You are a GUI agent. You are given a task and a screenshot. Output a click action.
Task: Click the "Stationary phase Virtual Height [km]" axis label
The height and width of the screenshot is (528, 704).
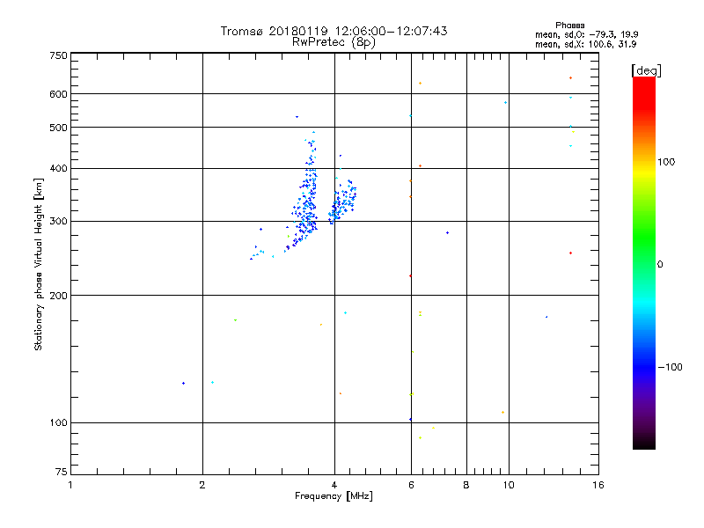click(x=39, y=264)
